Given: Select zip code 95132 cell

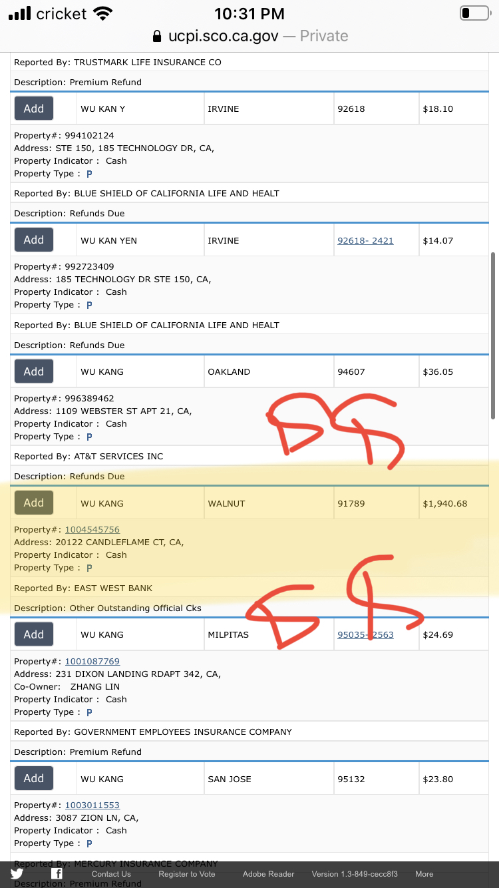Looking at the screenshot, I should [376, 779].
